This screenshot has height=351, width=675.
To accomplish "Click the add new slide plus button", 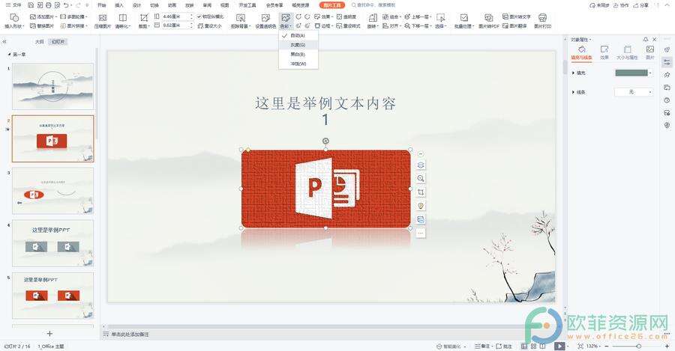I will click(49, 333).
